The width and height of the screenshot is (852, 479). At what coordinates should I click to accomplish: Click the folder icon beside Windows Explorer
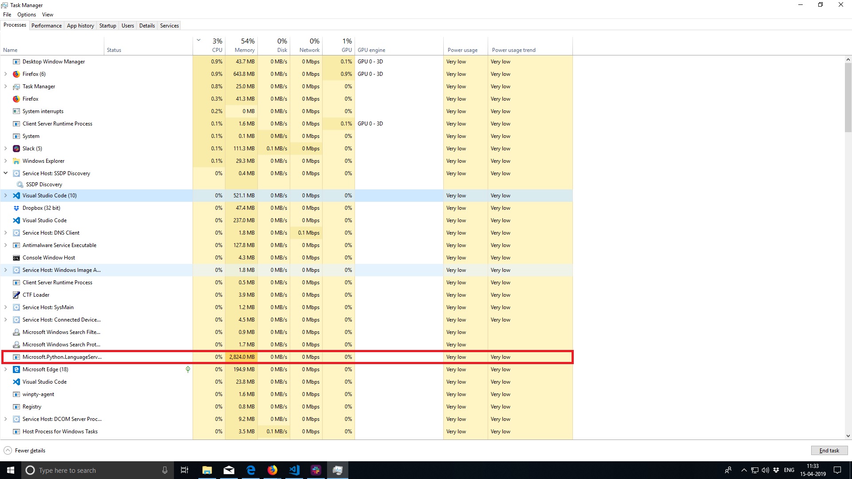pos(16,161)
